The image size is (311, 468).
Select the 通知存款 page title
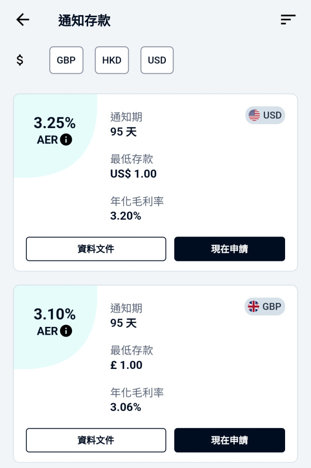pyautogui.click(x=86, y=20)
